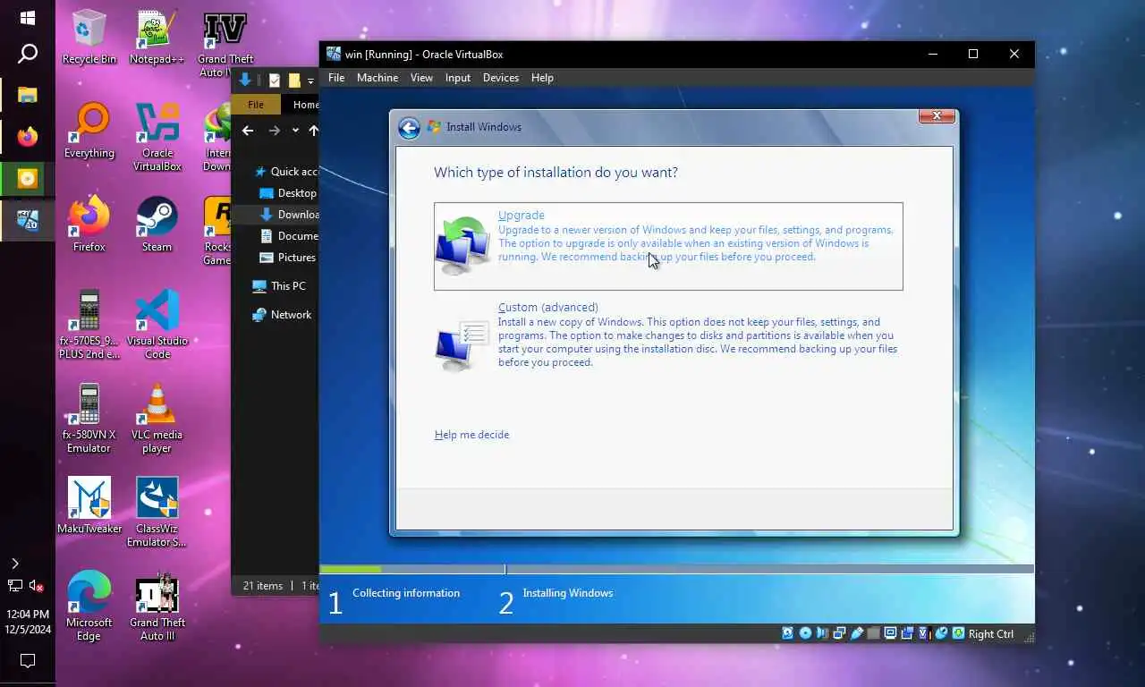
Task: Open fx-570ES PLUS calculator emulator shortcut
Action: pyautogui.click(x=89, y=325)
